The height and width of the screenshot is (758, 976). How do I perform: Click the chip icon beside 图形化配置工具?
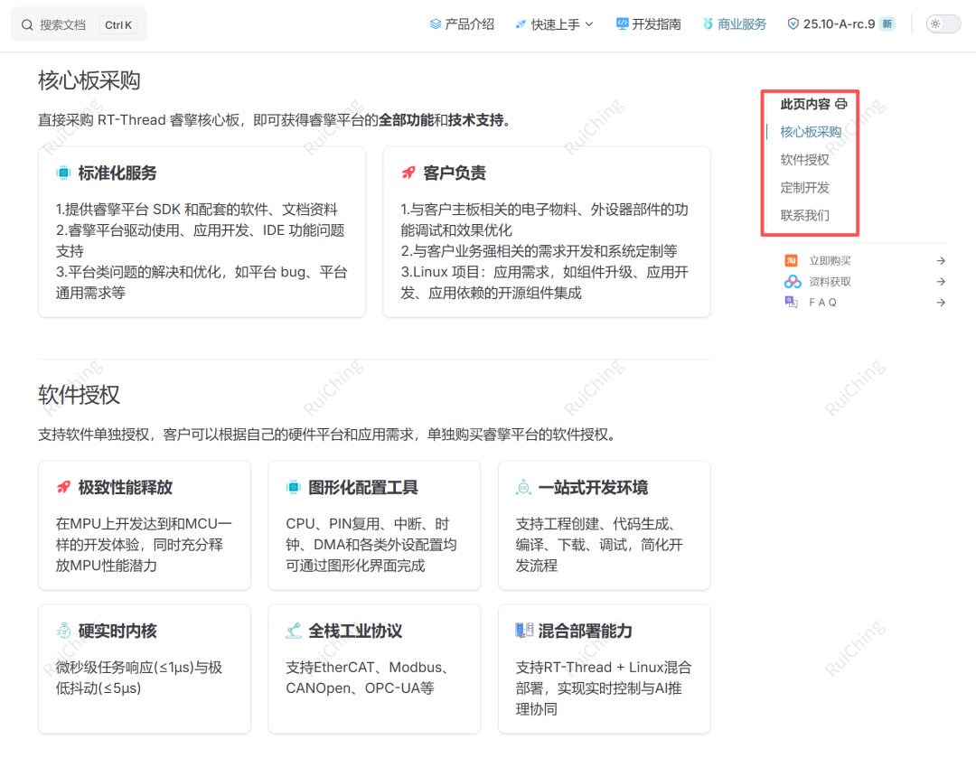[293, 487]
